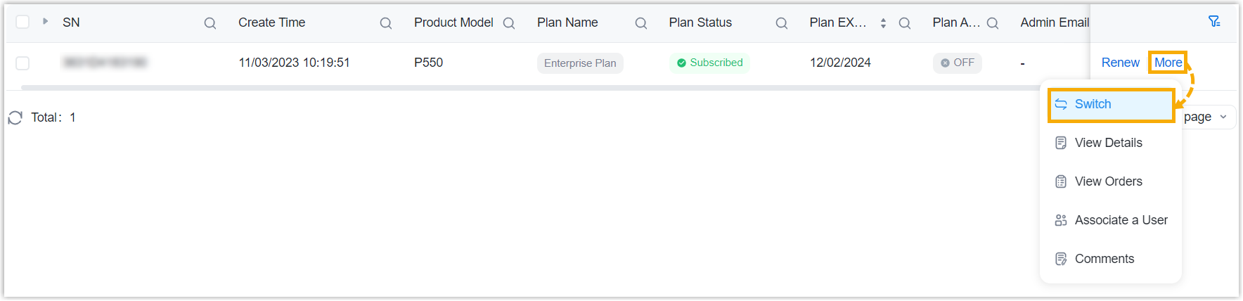Open the column filter settings icon

1214,22
